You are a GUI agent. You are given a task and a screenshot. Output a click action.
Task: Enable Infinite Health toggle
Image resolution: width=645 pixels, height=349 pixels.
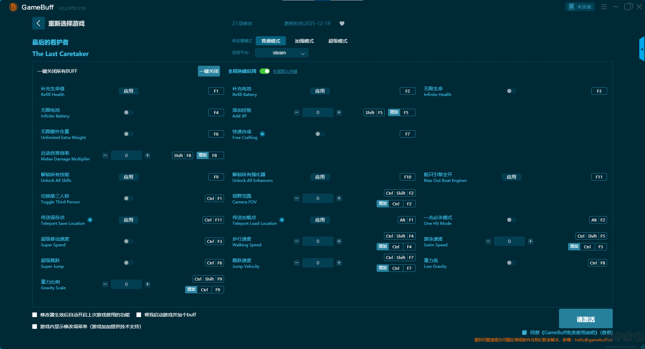tap(511, 91)
